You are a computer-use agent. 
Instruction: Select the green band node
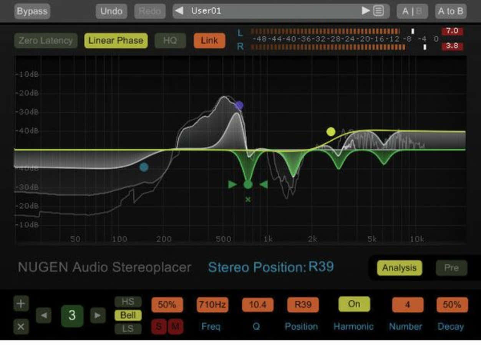pyautogui.click(x=248, y=185)
